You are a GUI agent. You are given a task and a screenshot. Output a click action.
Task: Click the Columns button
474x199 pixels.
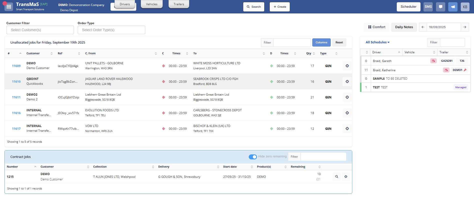click(321, 43)
